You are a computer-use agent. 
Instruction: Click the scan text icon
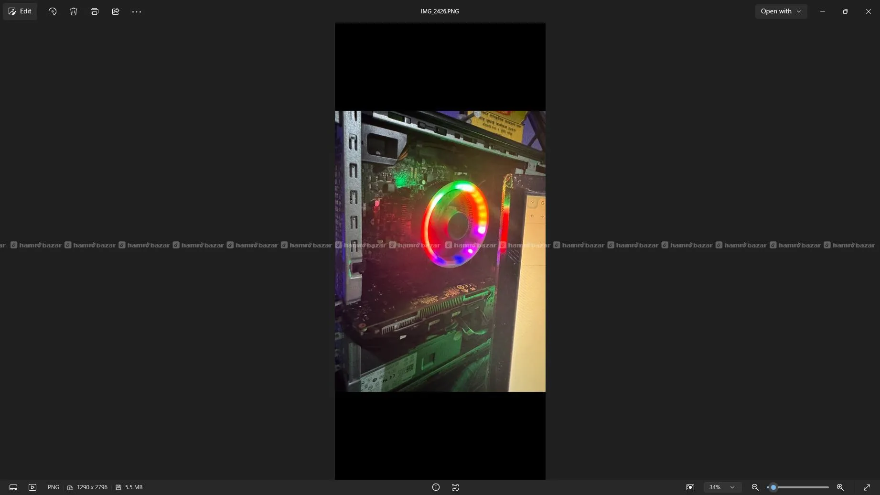(x=455, y=487)
